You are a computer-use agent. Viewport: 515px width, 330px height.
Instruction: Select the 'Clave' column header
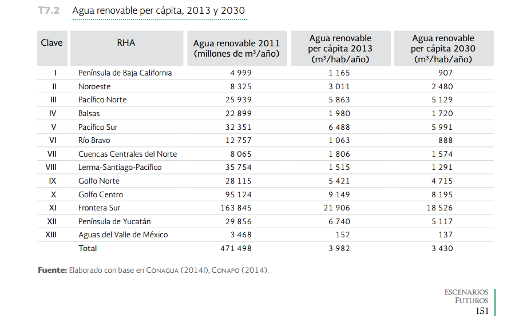[x=52, y=43]
